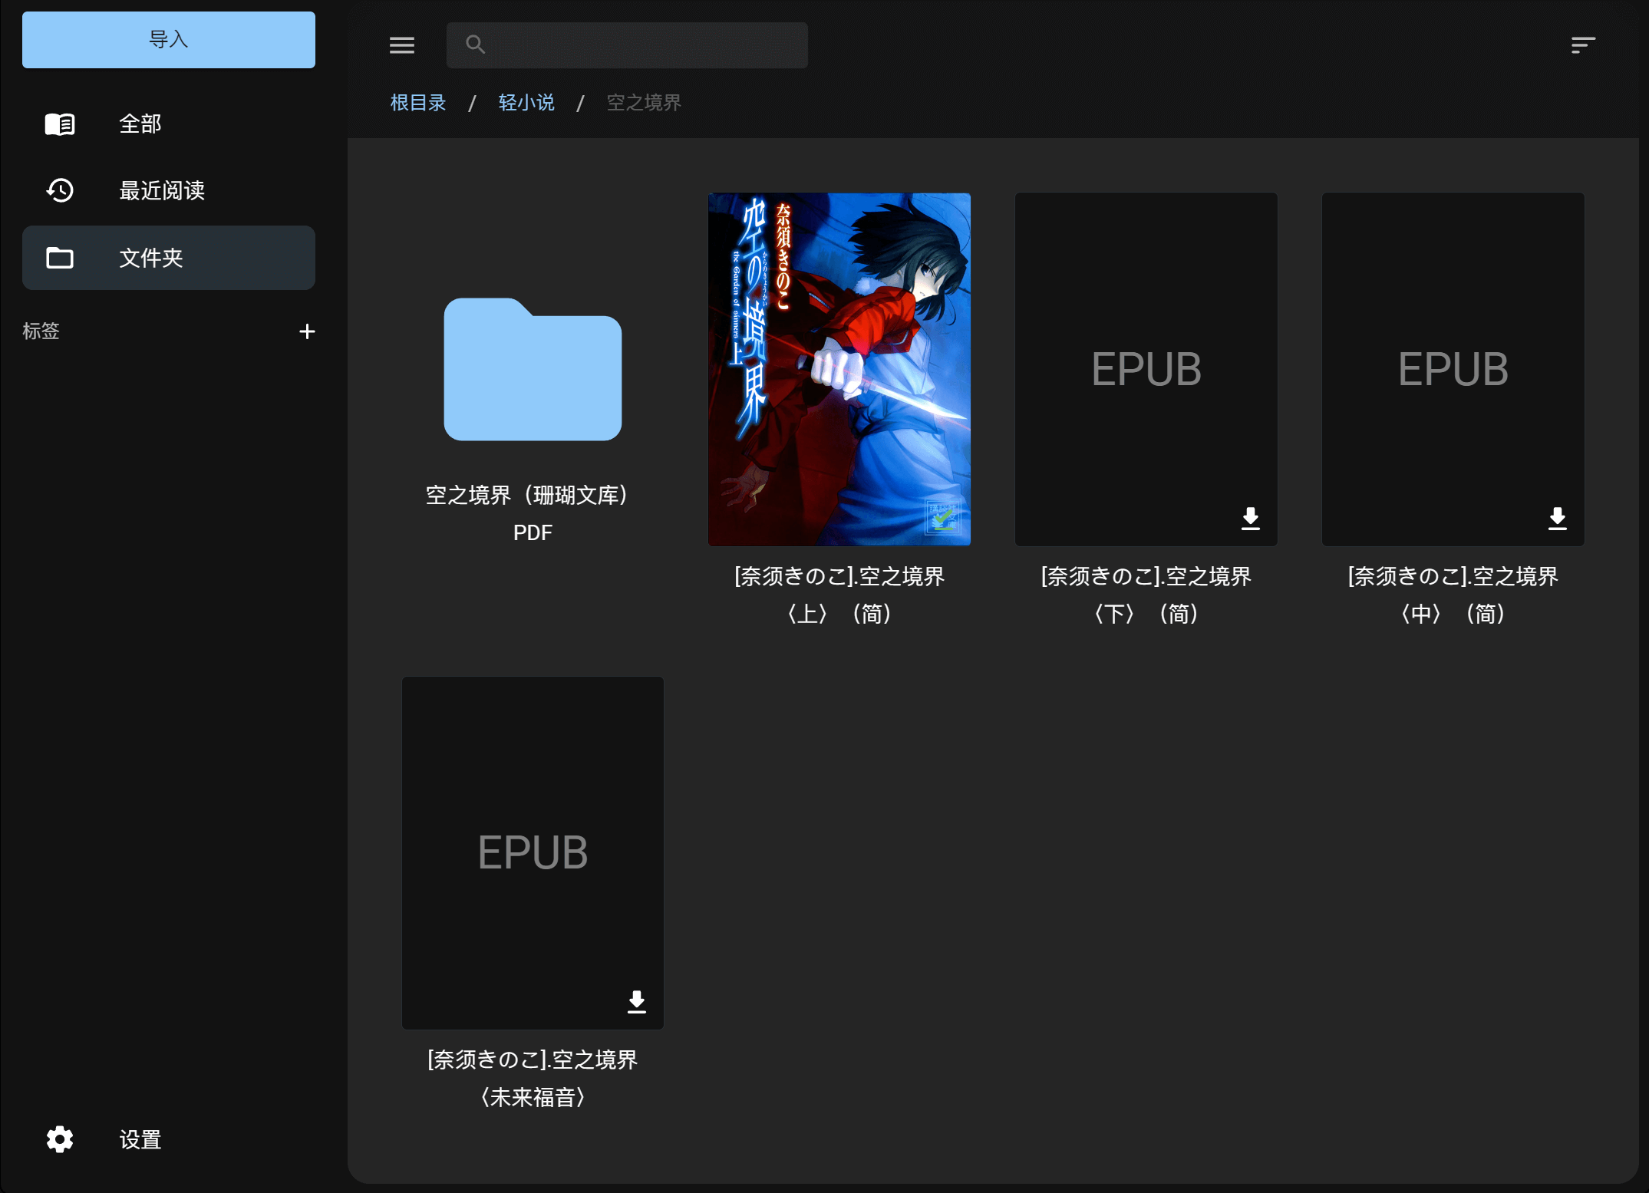1649x1193 pixels.
Task: Download the 〈中〉 EPUB via download icon
Action: pyautogui.click(x=1557, y=519)
